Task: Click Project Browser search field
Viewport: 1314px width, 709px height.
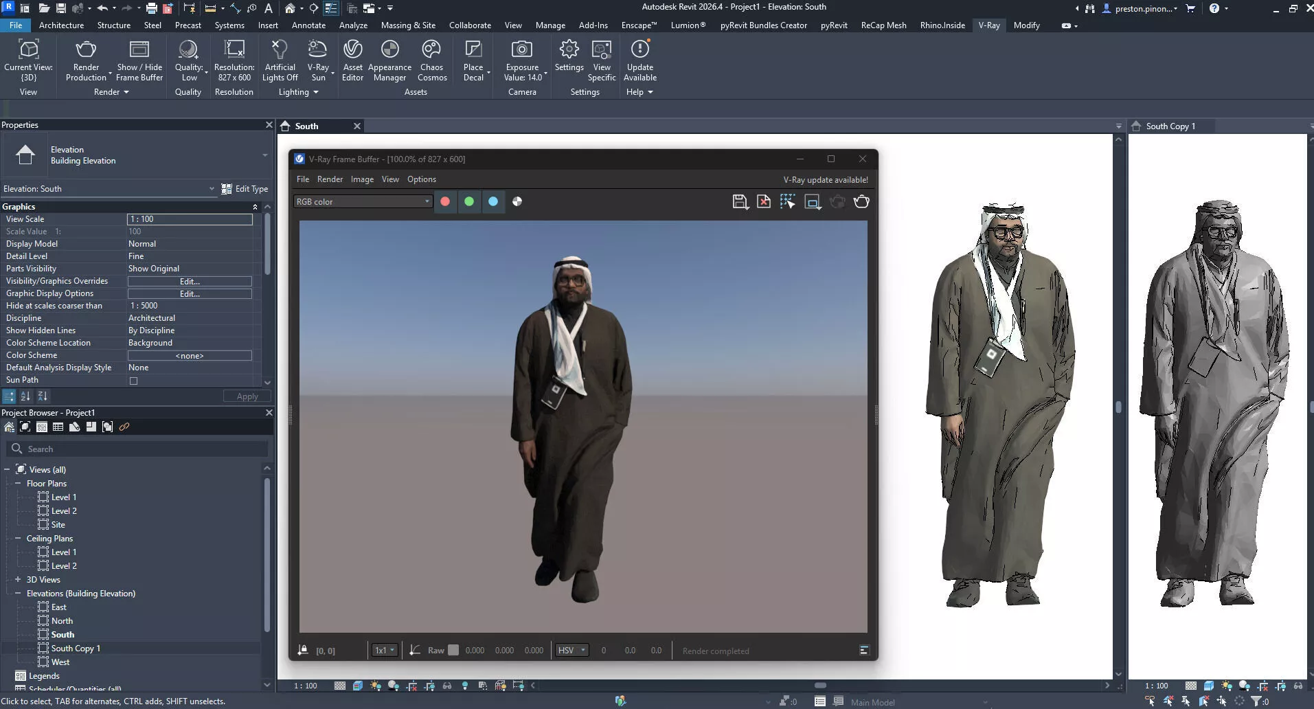Action: pyautogui.click(x=137, y=449)
